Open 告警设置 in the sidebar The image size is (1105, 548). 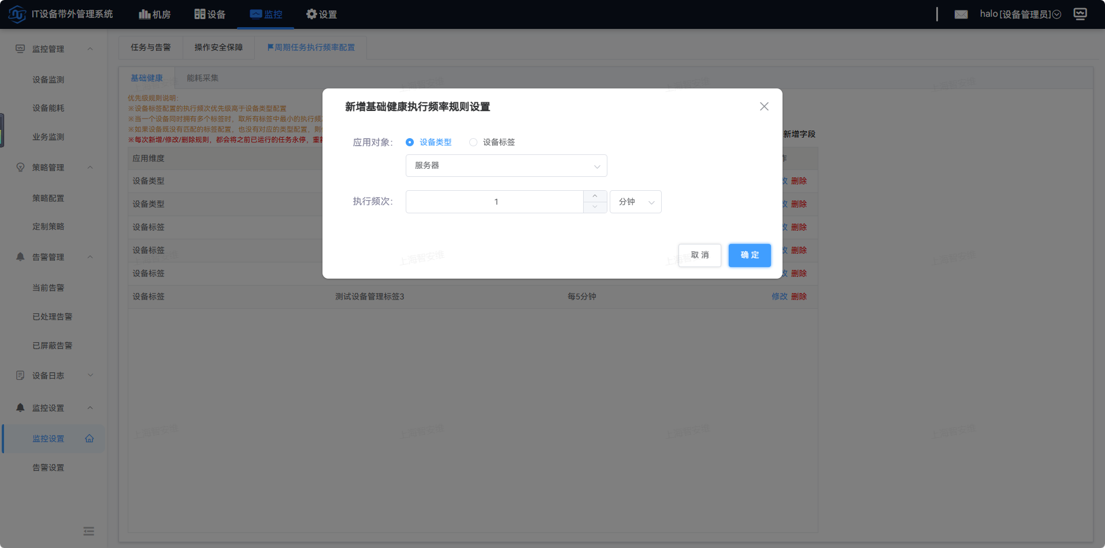pyautogui.click(x=49, y=468)
